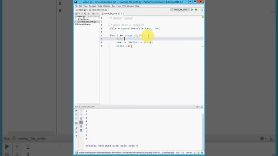Open Run panel settings gear
Screen dimensions: 278x156
(198, 107)
